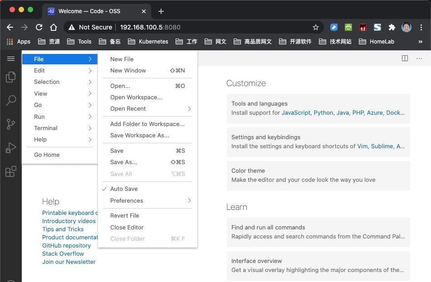The height and width of the screenshot is (282, 431).
Task: Click the Python language link
Action: point(323,112)
